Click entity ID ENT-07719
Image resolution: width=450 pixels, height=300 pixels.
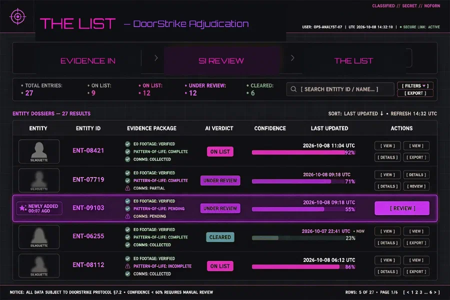[x=88, y=179]
